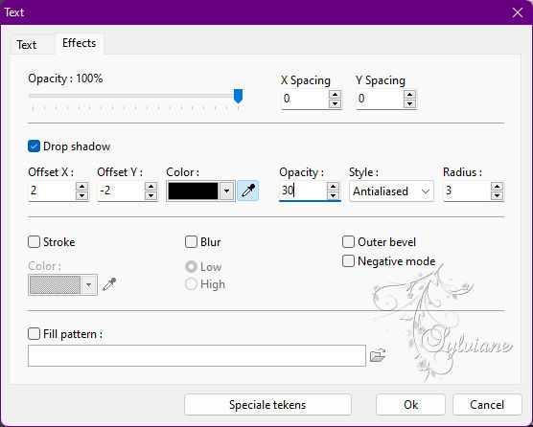Click the stroke color eyedropper icon

(x=109, y=284)
